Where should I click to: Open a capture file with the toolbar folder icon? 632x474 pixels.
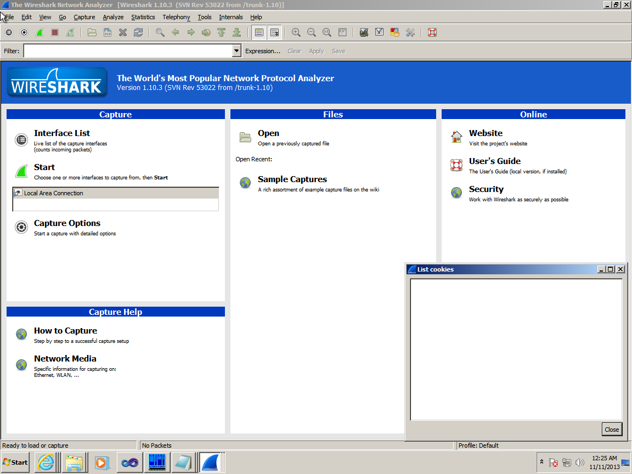[92, 33]
